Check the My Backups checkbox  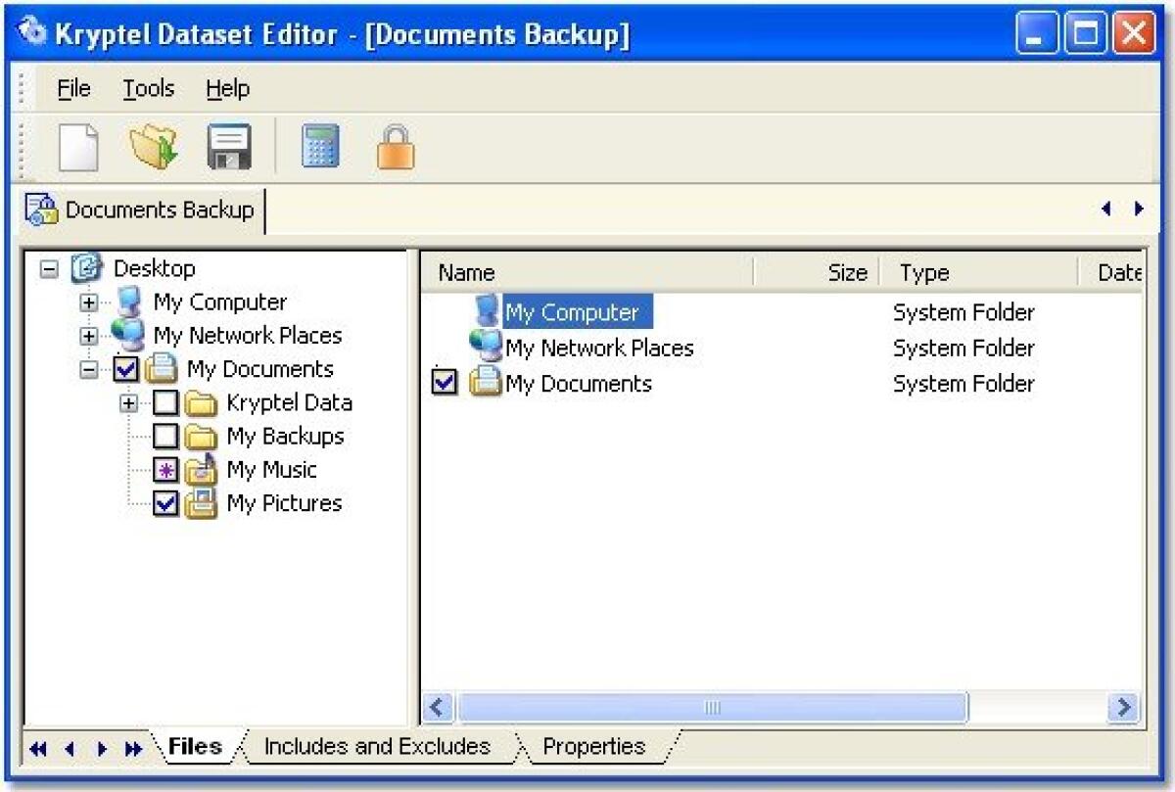pos(166,436)
